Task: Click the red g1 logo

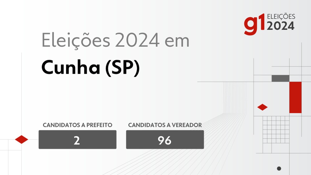Action: pos(255,24)
